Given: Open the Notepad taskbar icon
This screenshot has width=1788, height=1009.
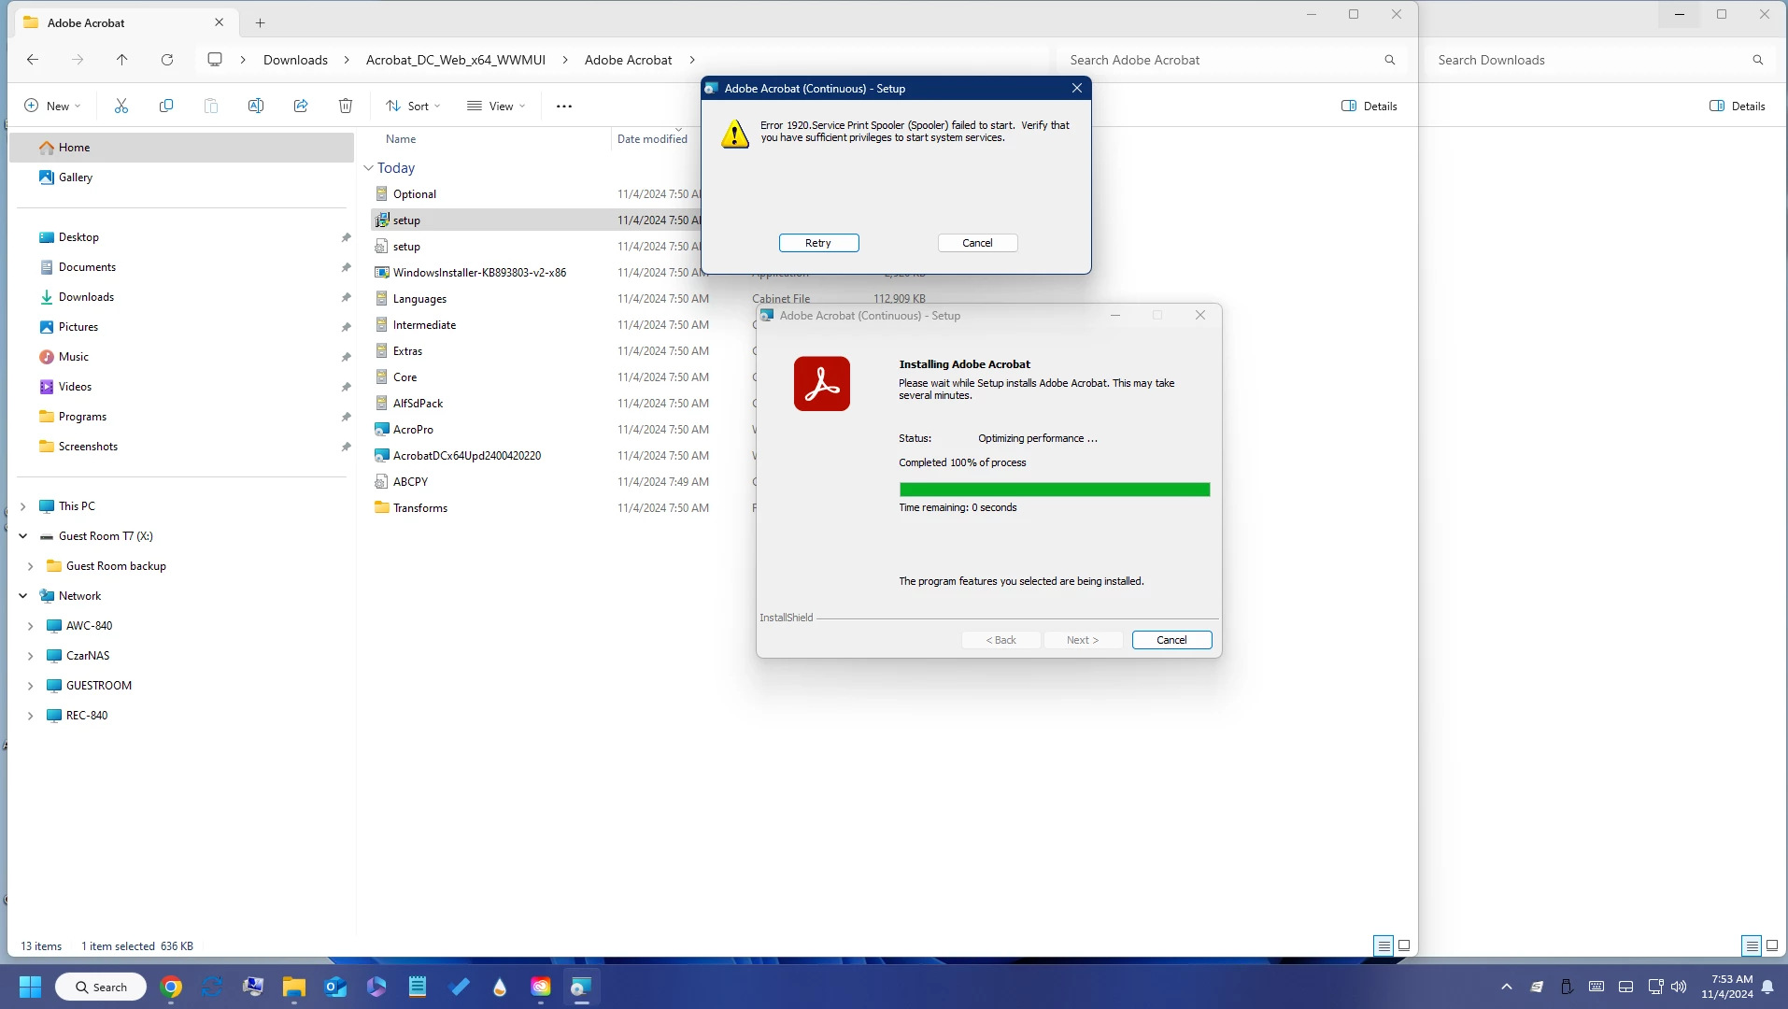Looking at the screenshot, I should pyautogui.click(x=418, y=987).
